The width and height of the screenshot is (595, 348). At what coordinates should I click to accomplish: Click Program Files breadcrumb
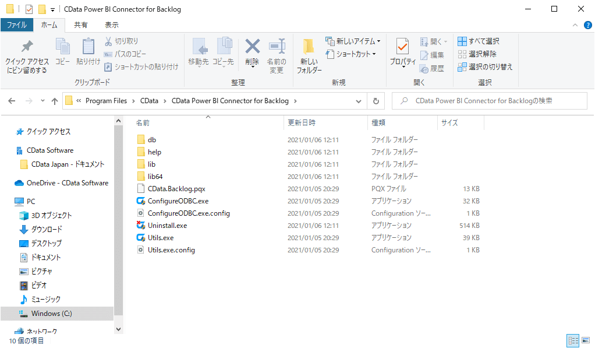(106, 101)
